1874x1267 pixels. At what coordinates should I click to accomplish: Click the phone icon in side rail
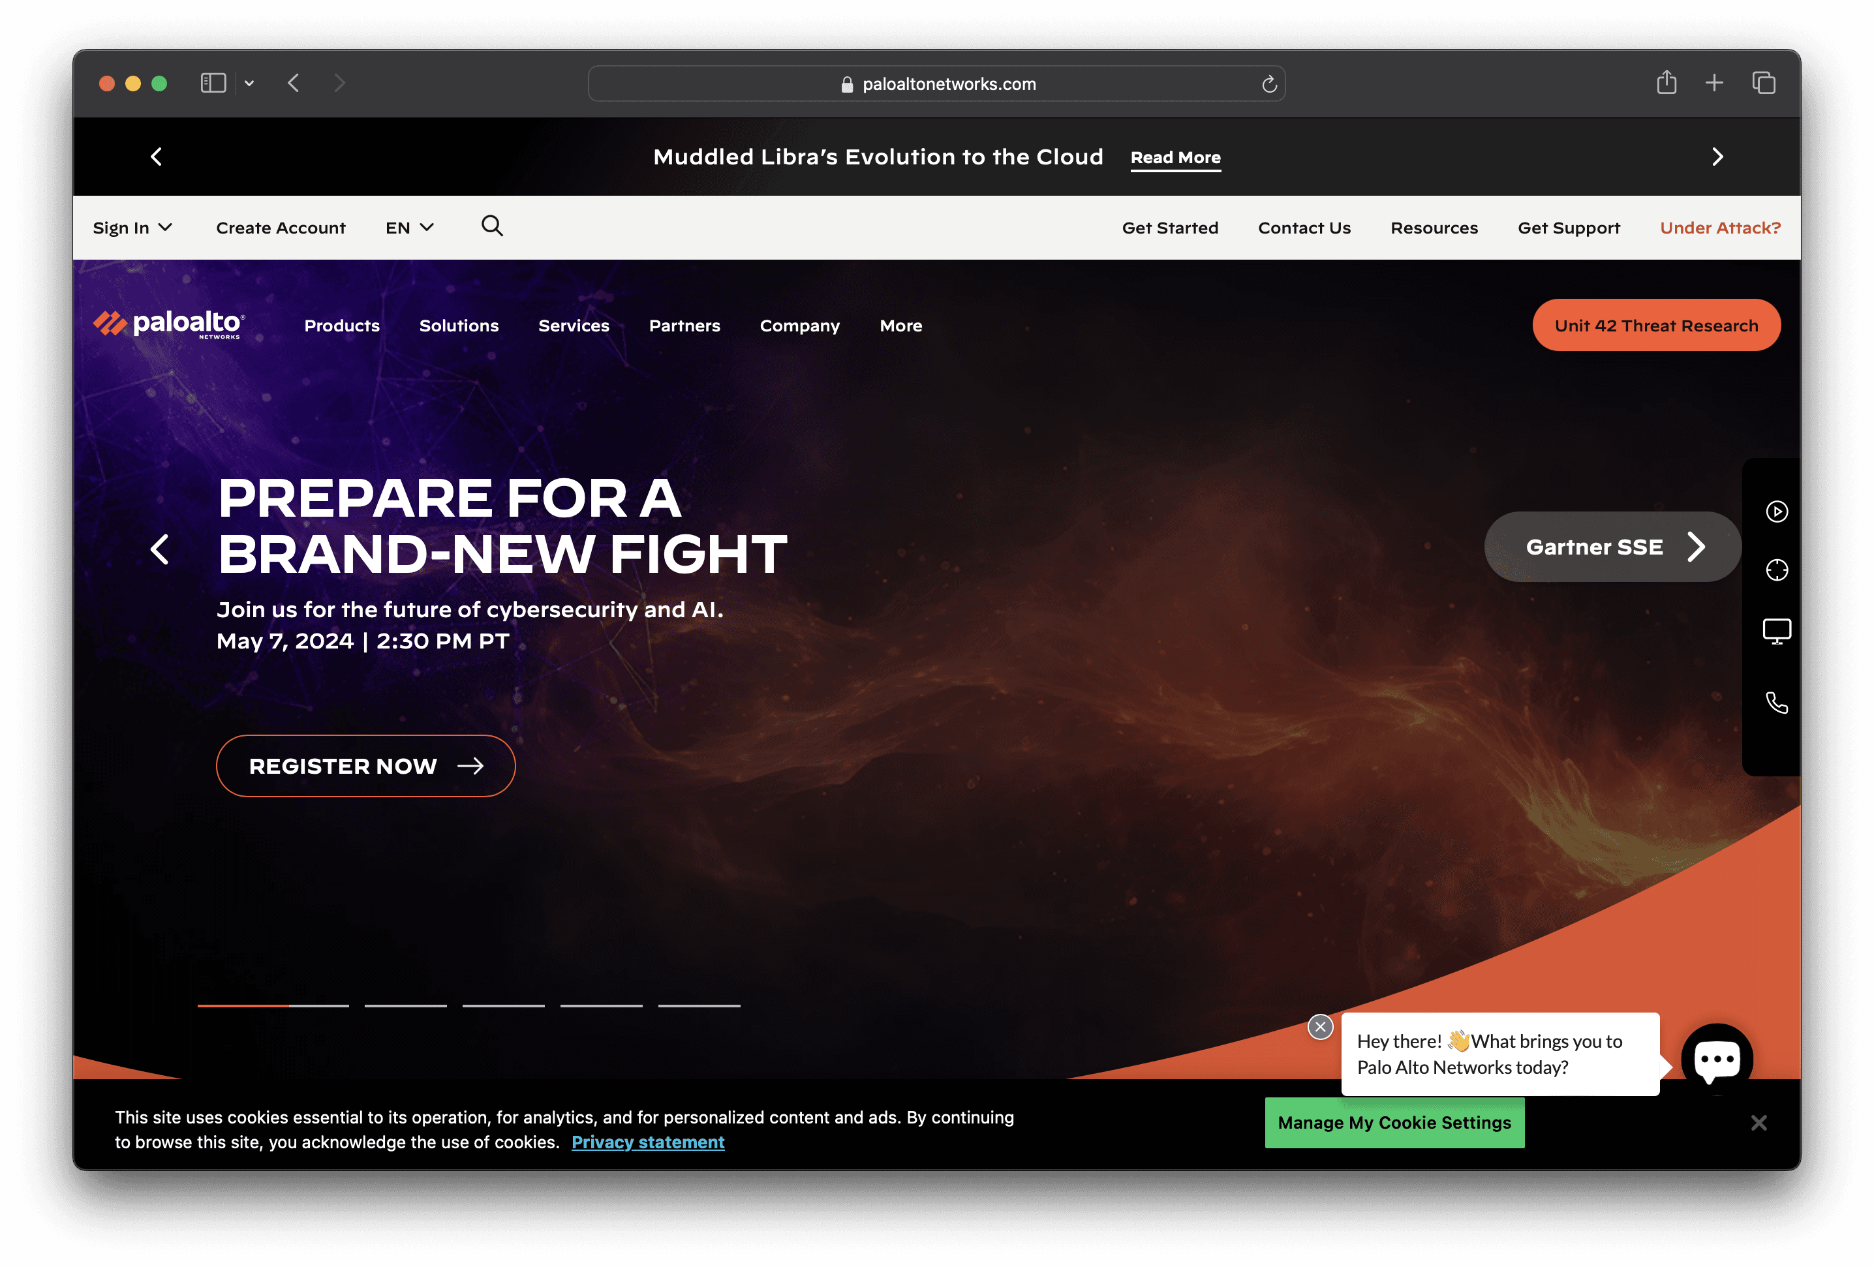1776,703
